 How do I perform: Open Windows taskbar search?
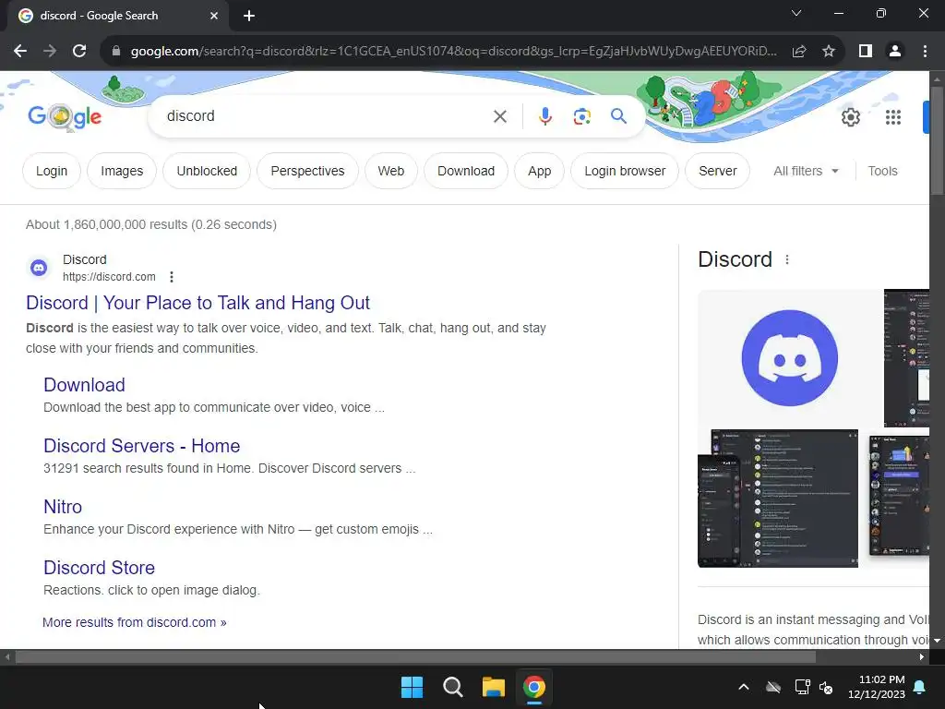click(x=452, y=687)
